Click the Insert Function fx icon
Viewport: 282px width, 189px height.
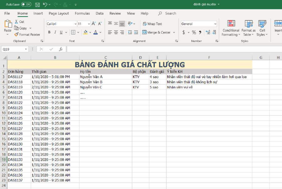pyautogui.click(x=61, y=49)
